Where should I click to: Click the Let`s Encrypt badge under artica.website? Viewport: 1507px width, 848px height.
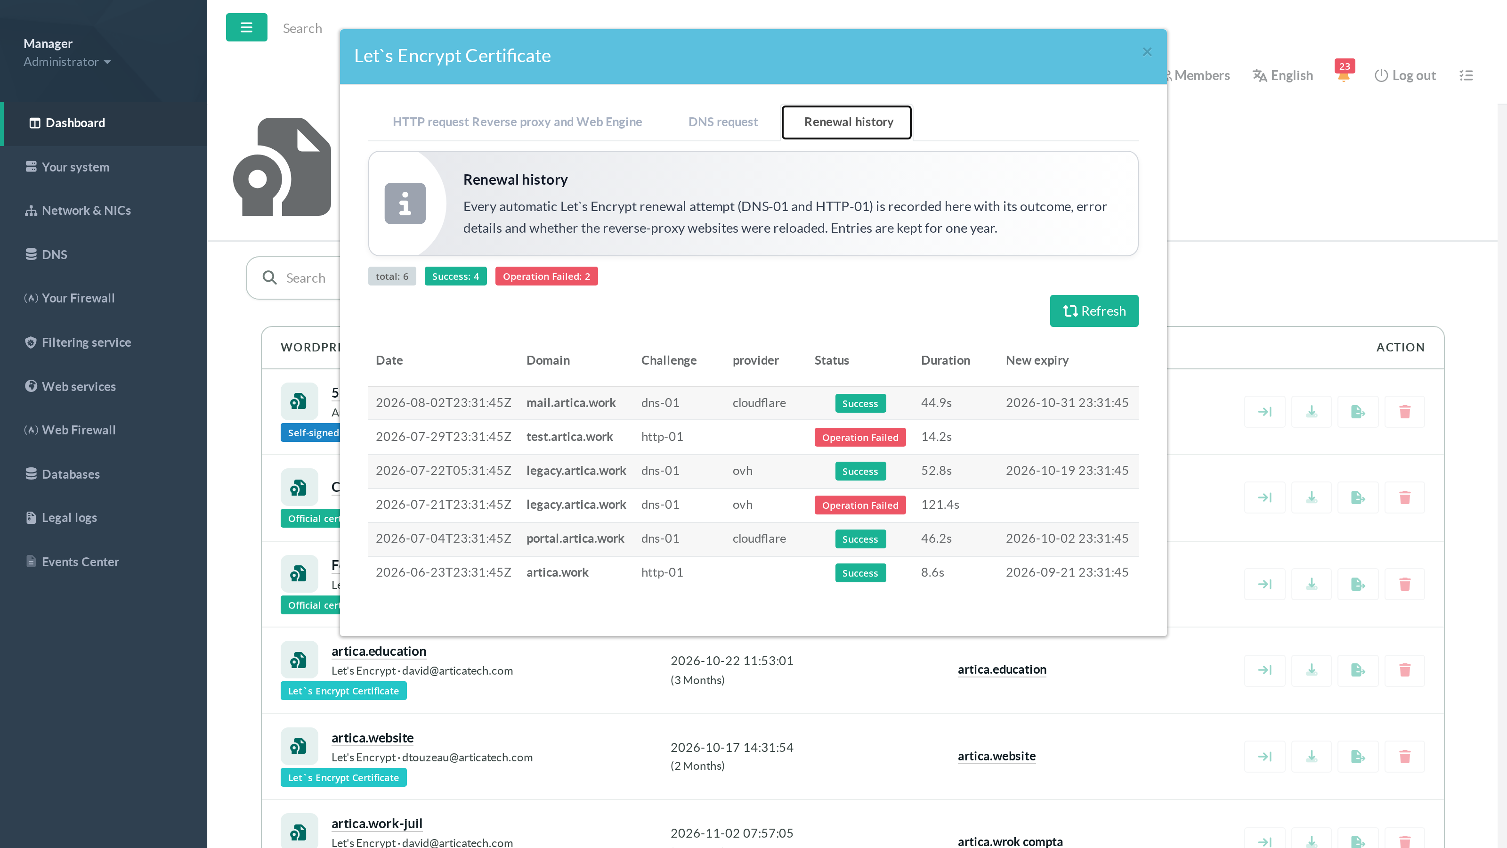(343, 778)
